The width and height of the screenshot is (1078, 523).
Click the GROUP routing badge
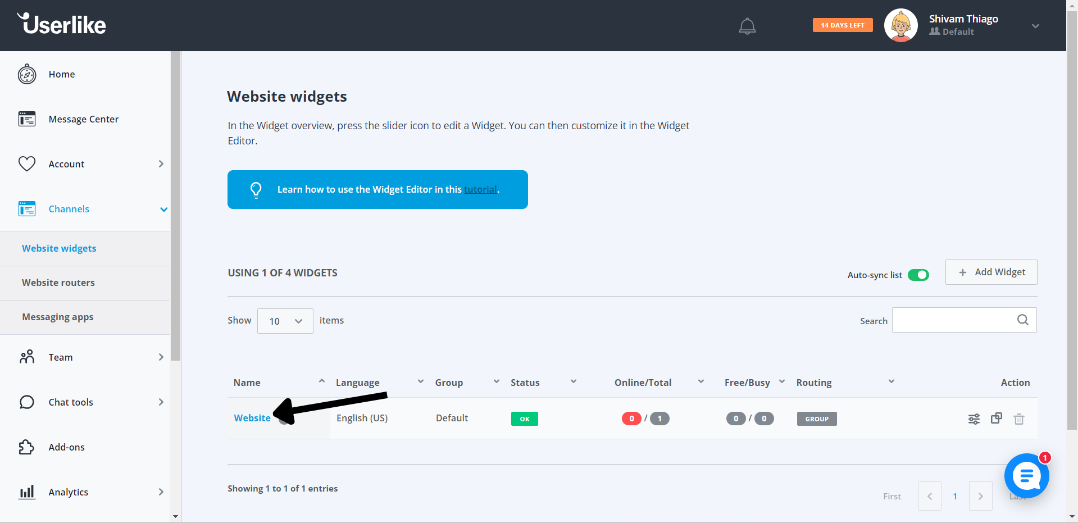pos(817,419)
